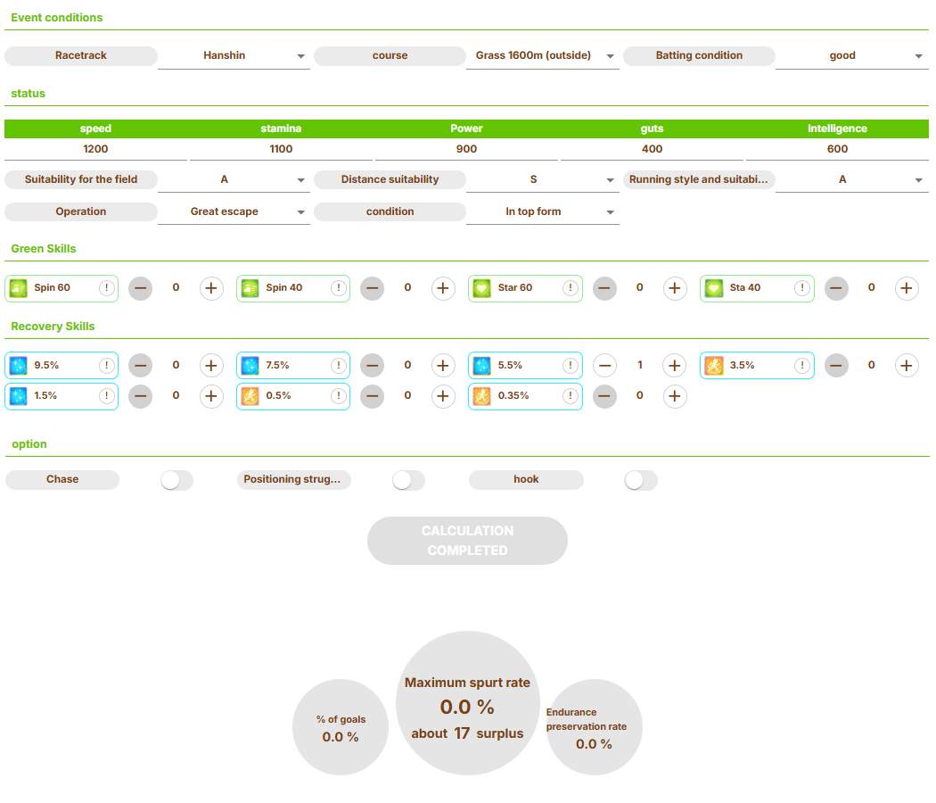Increase 0.35% recovery skill count

(x=675, y=395)
